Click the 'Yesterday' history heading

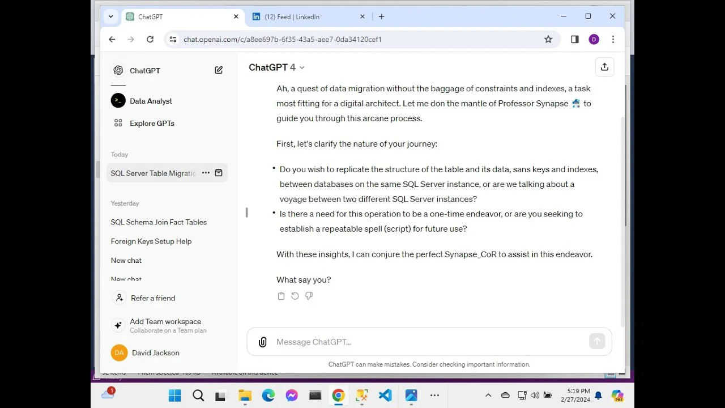coord(125,203)
